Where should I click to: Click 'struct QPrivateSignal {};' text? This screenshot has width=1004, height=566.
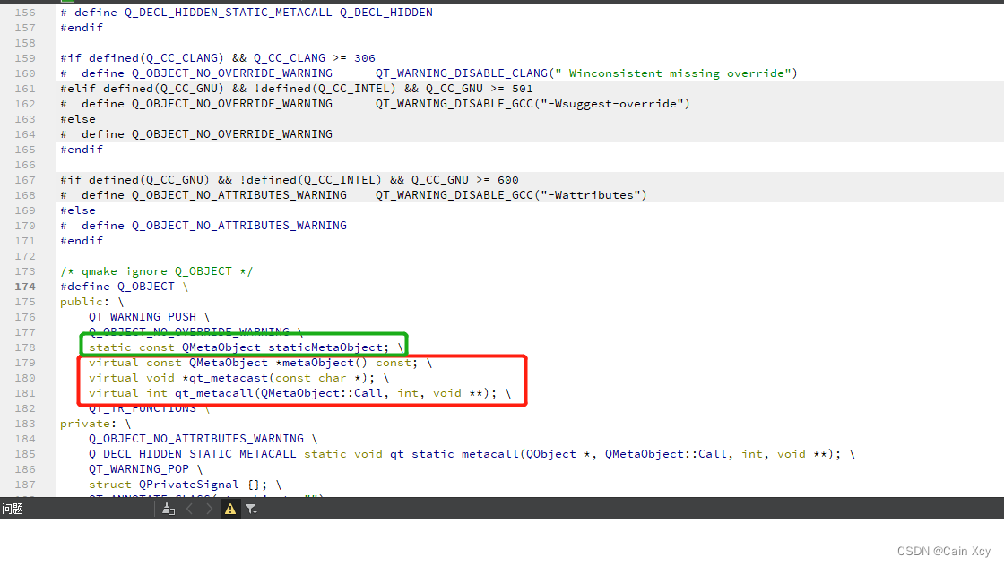[178, 485]
